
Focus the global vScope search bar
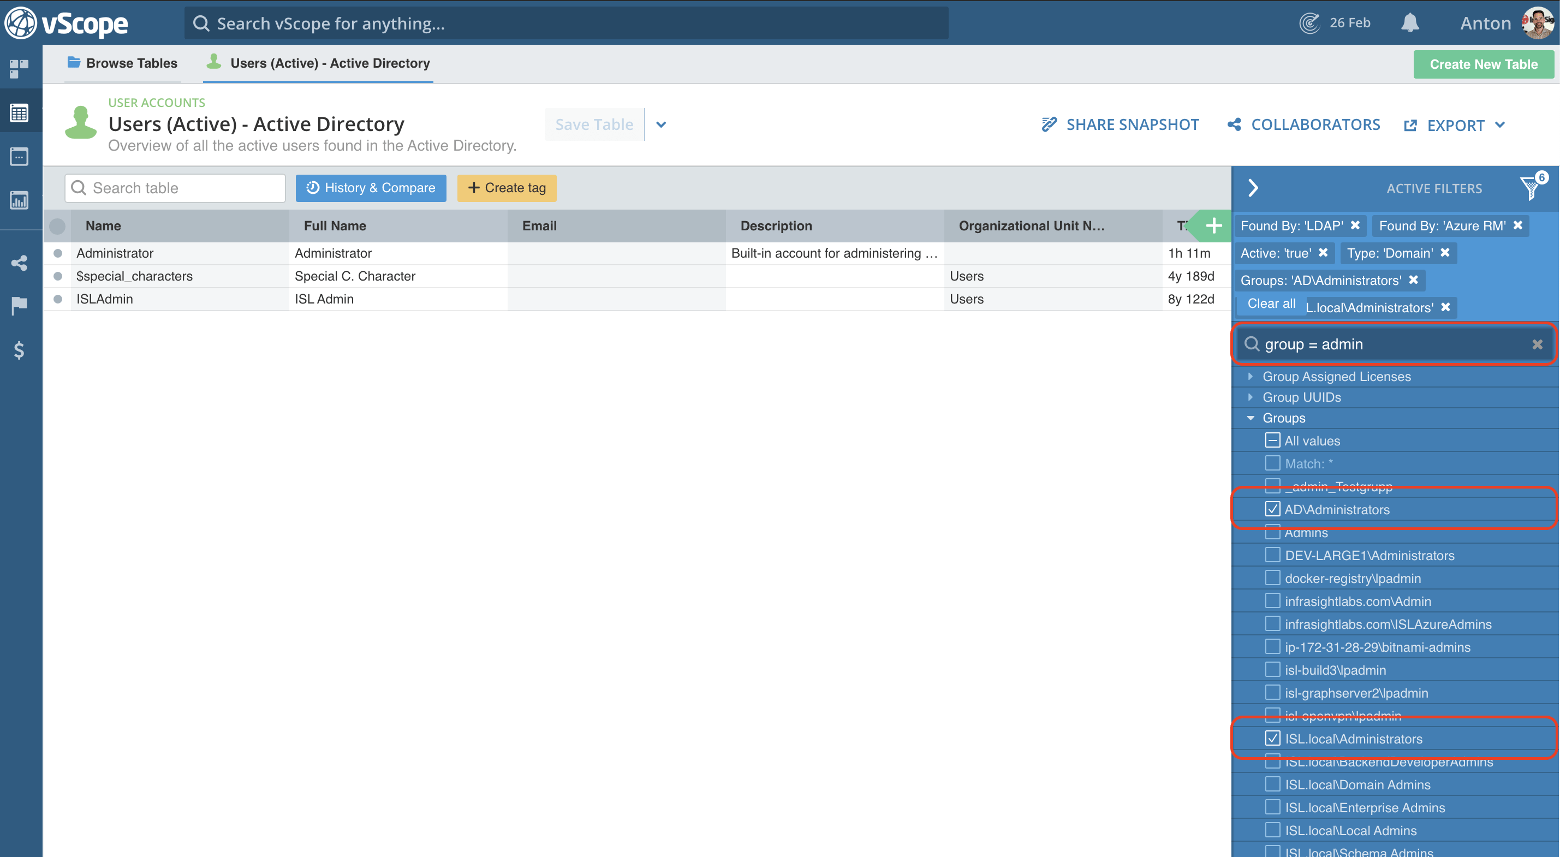566,23
